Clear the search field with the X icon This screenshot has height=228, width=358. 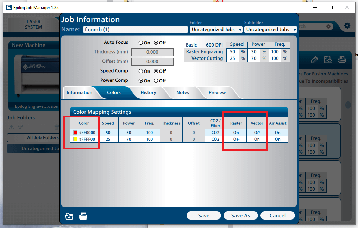[x=328, y=26]
